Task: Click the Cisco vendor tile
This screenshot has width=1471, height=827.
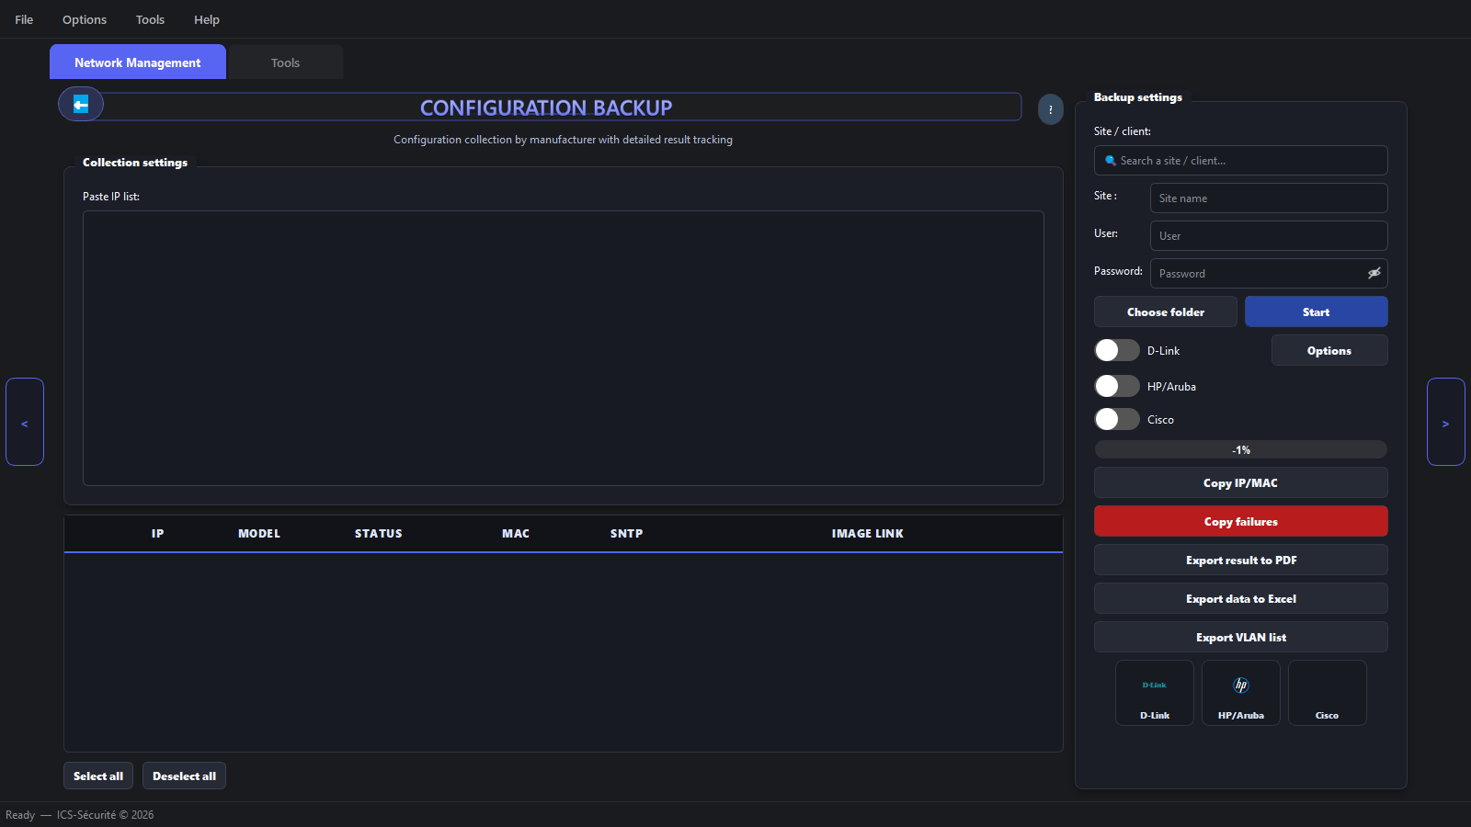Action: click(x=1328, y=693)
